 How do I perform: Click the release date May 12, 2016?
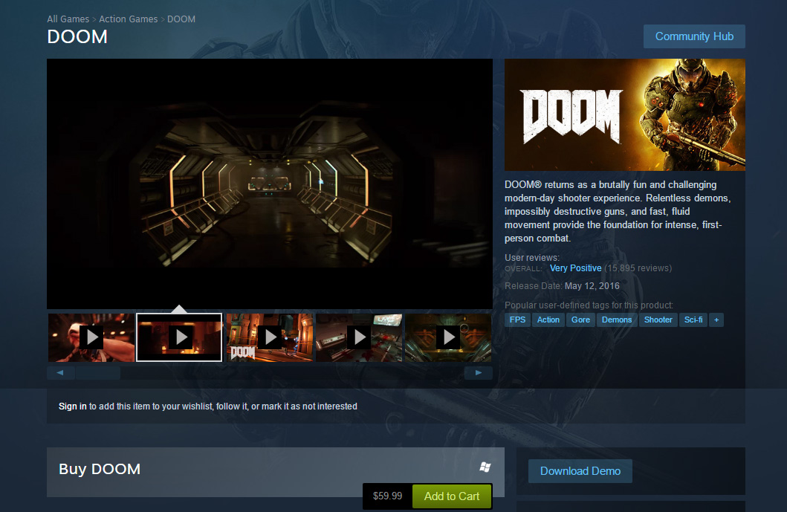point(592,285)
